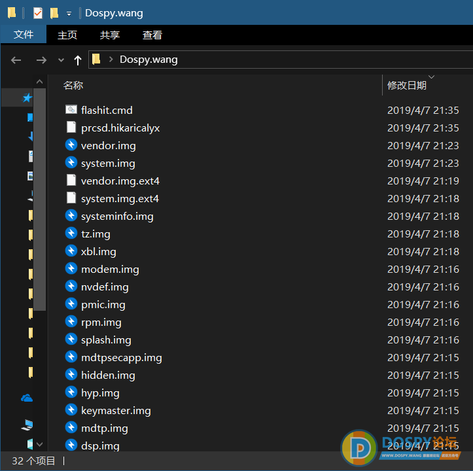Image resolution: width=473 pixels, height=471 pixels.
Task: Switch to the 查看 ribbon tab
Action: point(152,35)
